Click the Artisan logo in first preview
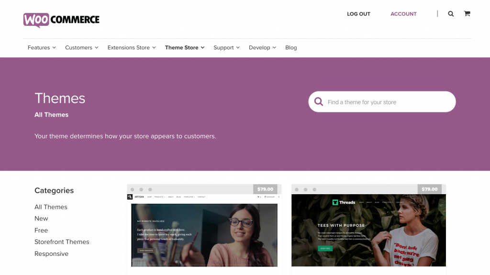 click(x=135, y=197)
